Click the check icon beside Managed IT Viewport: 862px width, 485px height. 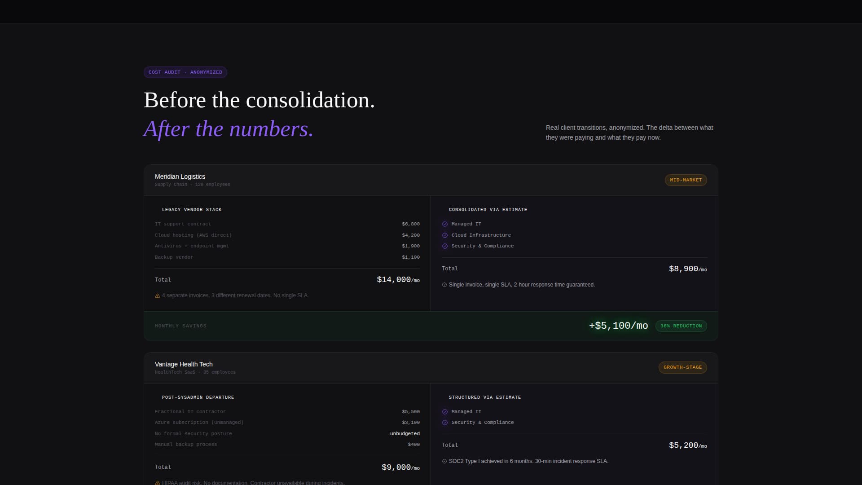point(445,224)
